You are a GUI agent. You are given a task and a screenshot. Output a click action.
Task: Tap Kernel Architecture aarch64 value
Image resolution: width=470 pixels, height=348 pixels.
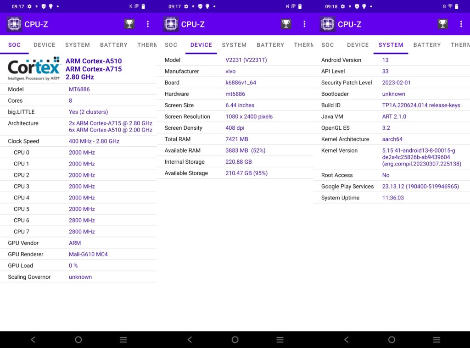392,139
